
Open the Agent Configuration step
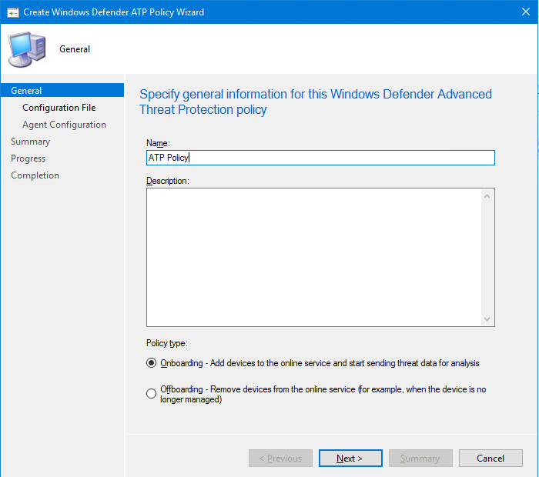tap(64, 125)
